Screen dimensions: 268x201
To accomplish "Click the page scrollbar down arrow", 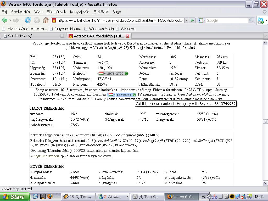I will point(265,183).
